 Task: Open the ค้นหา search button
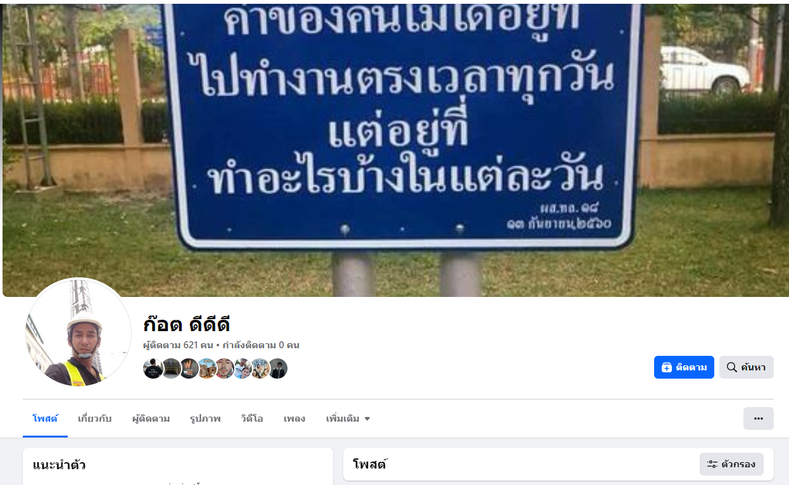(x=746, y=367)
